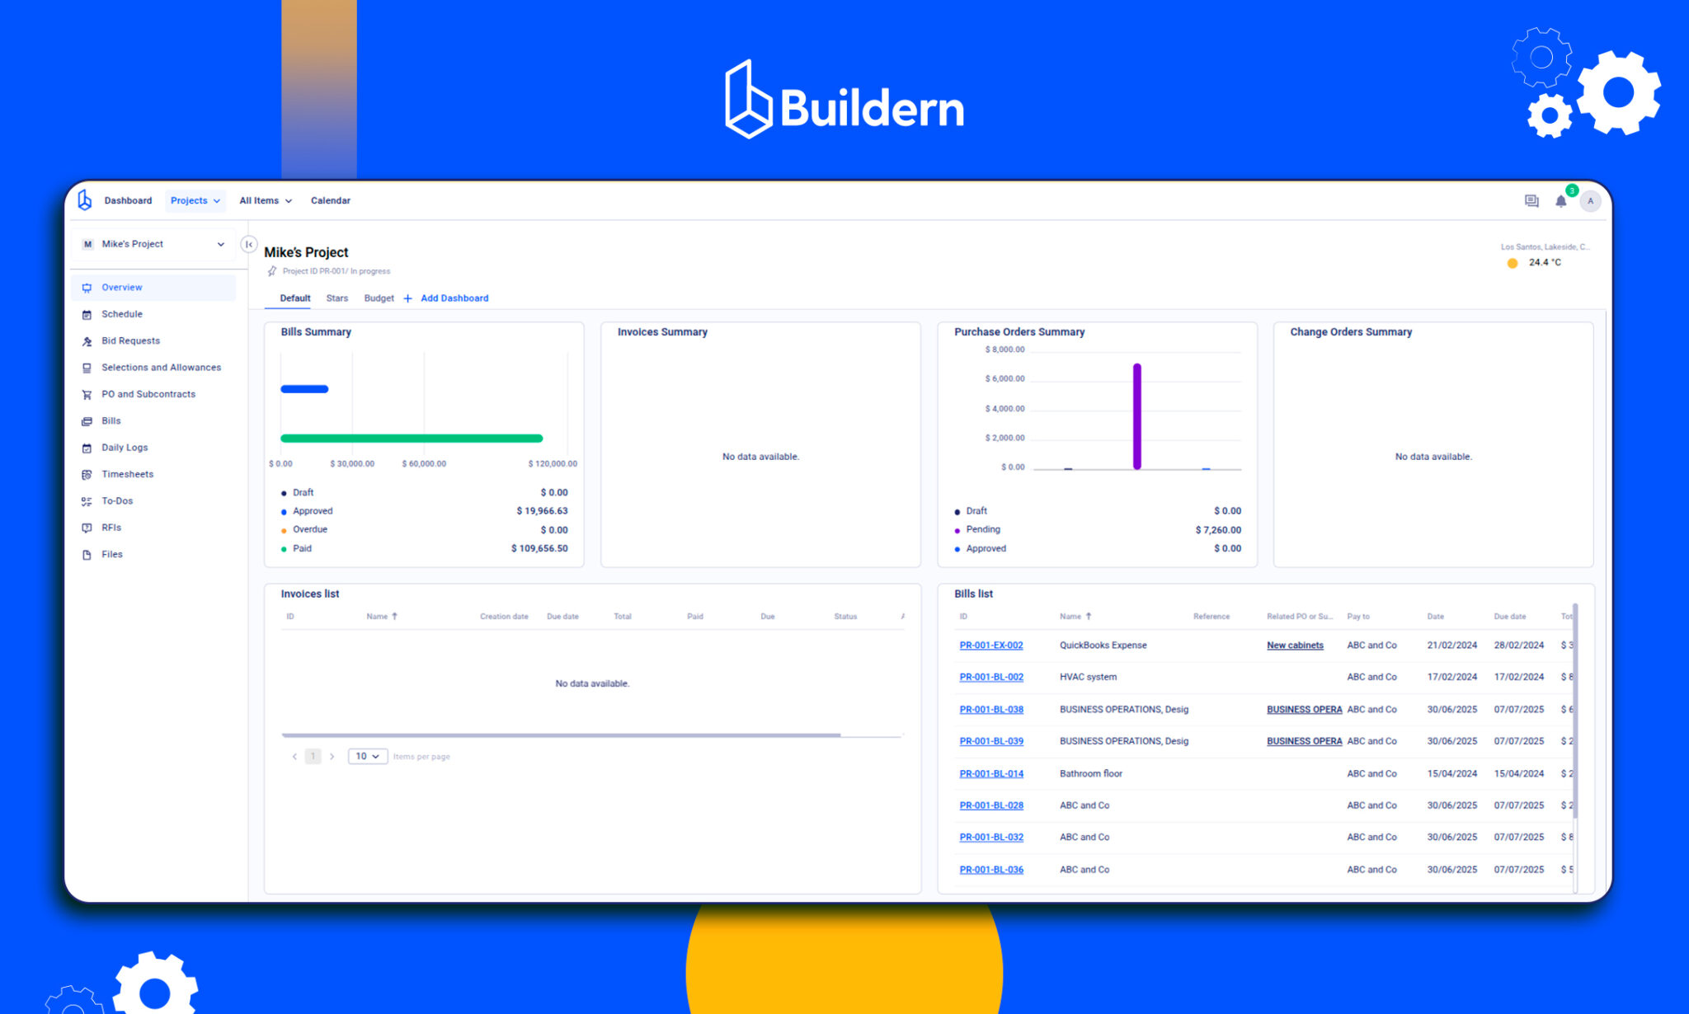The height and width of the screenshot is (1014, 1689).
Task: Switch to the Budget dashboard tab
Action: (x=379, y=298)
